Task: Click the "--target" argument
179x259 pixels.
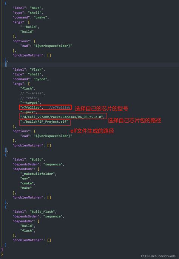Action: pos(31,103)
